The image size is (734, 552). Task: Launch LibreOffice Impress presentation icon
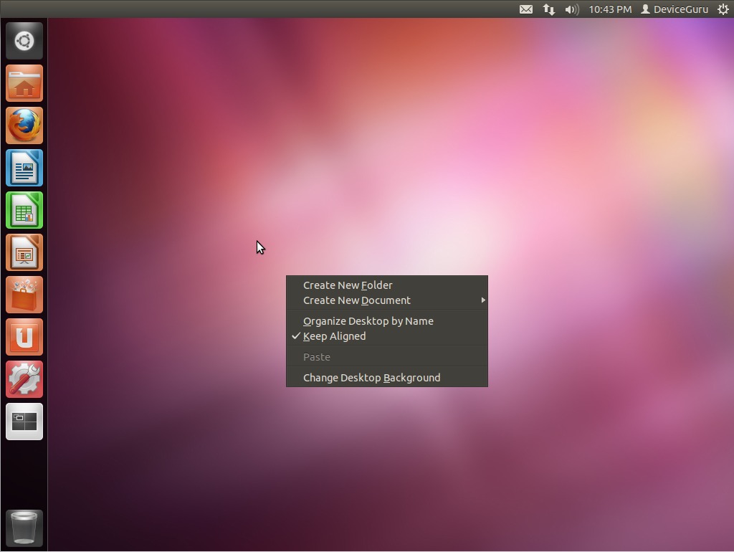click(24, 252)
